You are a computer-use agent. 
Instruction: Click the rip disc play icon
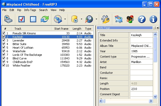(x=58, y=19)
